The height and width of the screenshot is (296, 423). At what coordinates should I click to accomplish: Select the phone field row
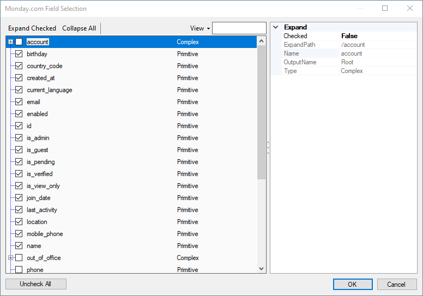132,269
